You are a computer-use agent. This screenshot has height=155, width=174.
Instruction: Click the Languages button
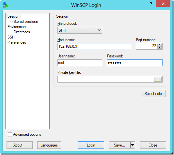pyautogui.click(x=49, y=145)
